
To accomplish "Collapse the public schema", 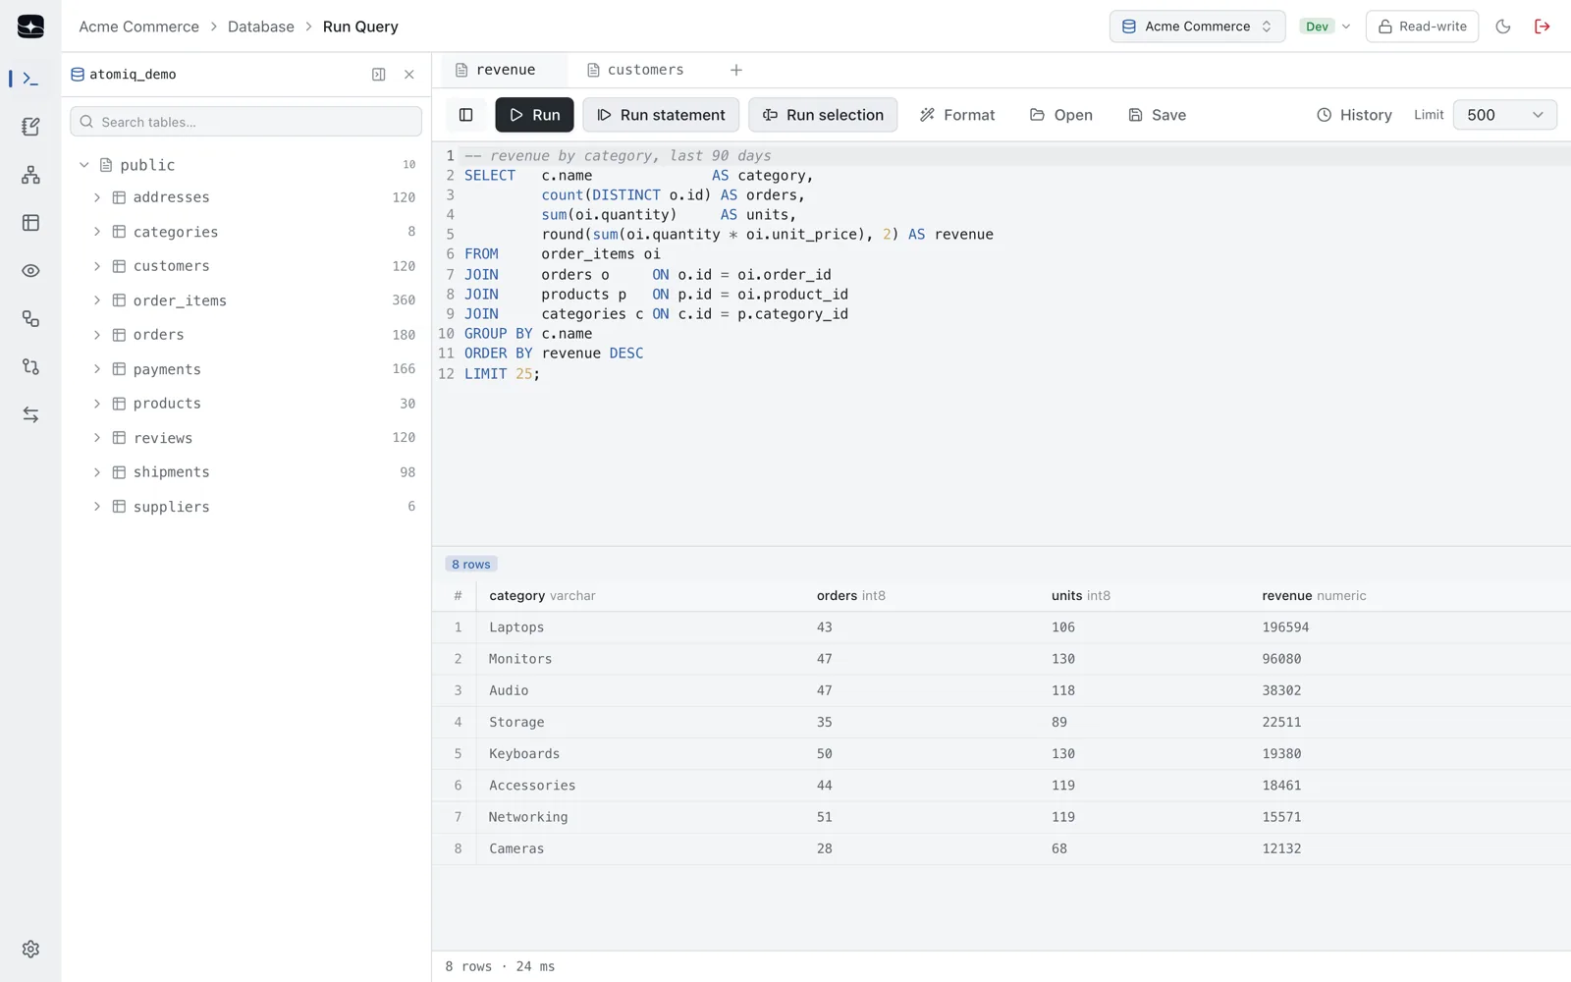I will (x=84, y=165).
